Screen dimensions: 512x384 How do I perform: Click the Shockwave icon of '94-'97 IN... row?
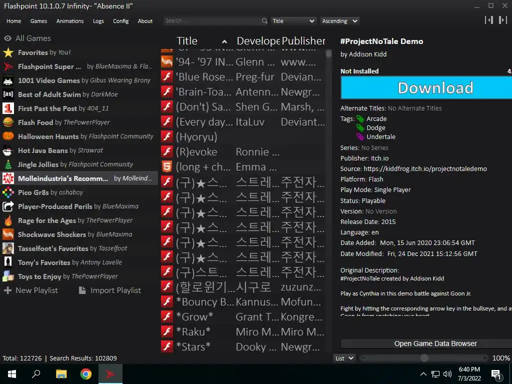click(x=167, y=61)
